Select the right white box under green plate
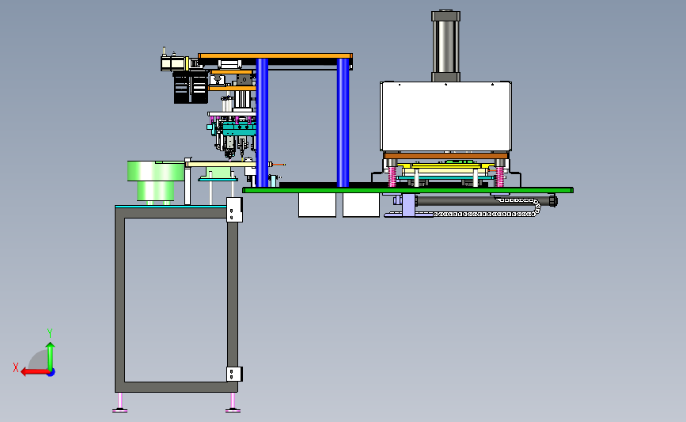 (x=361, y=205)
